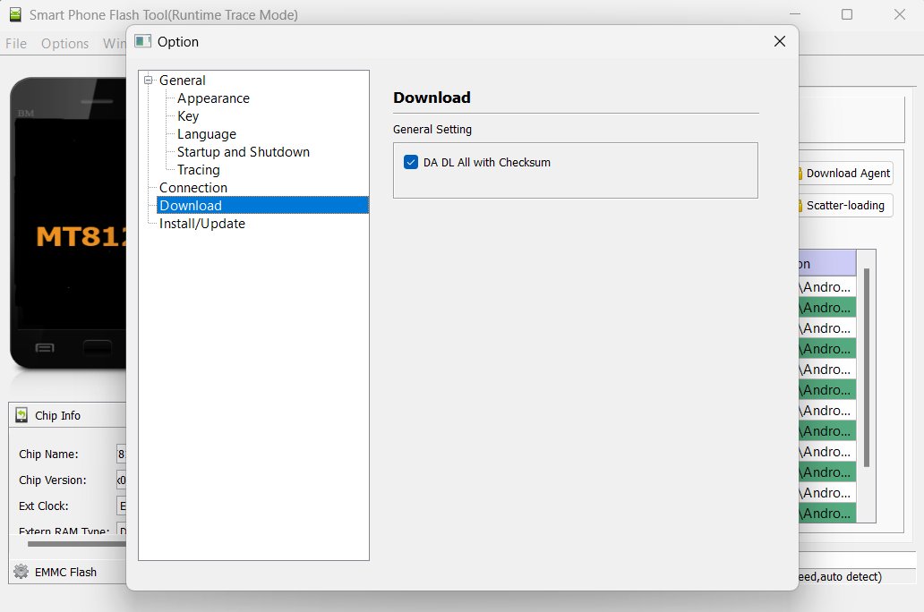Open the Key settings item
Image resolution: width=924 pixels, height=612 pixels.
pos(188,116)
